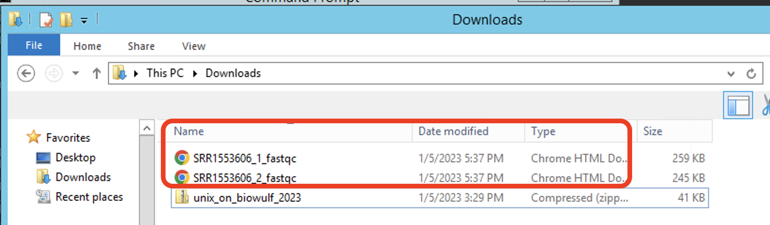Open the Share ribbon tab
Screen dimensions: 770x225
click(141, 46)
